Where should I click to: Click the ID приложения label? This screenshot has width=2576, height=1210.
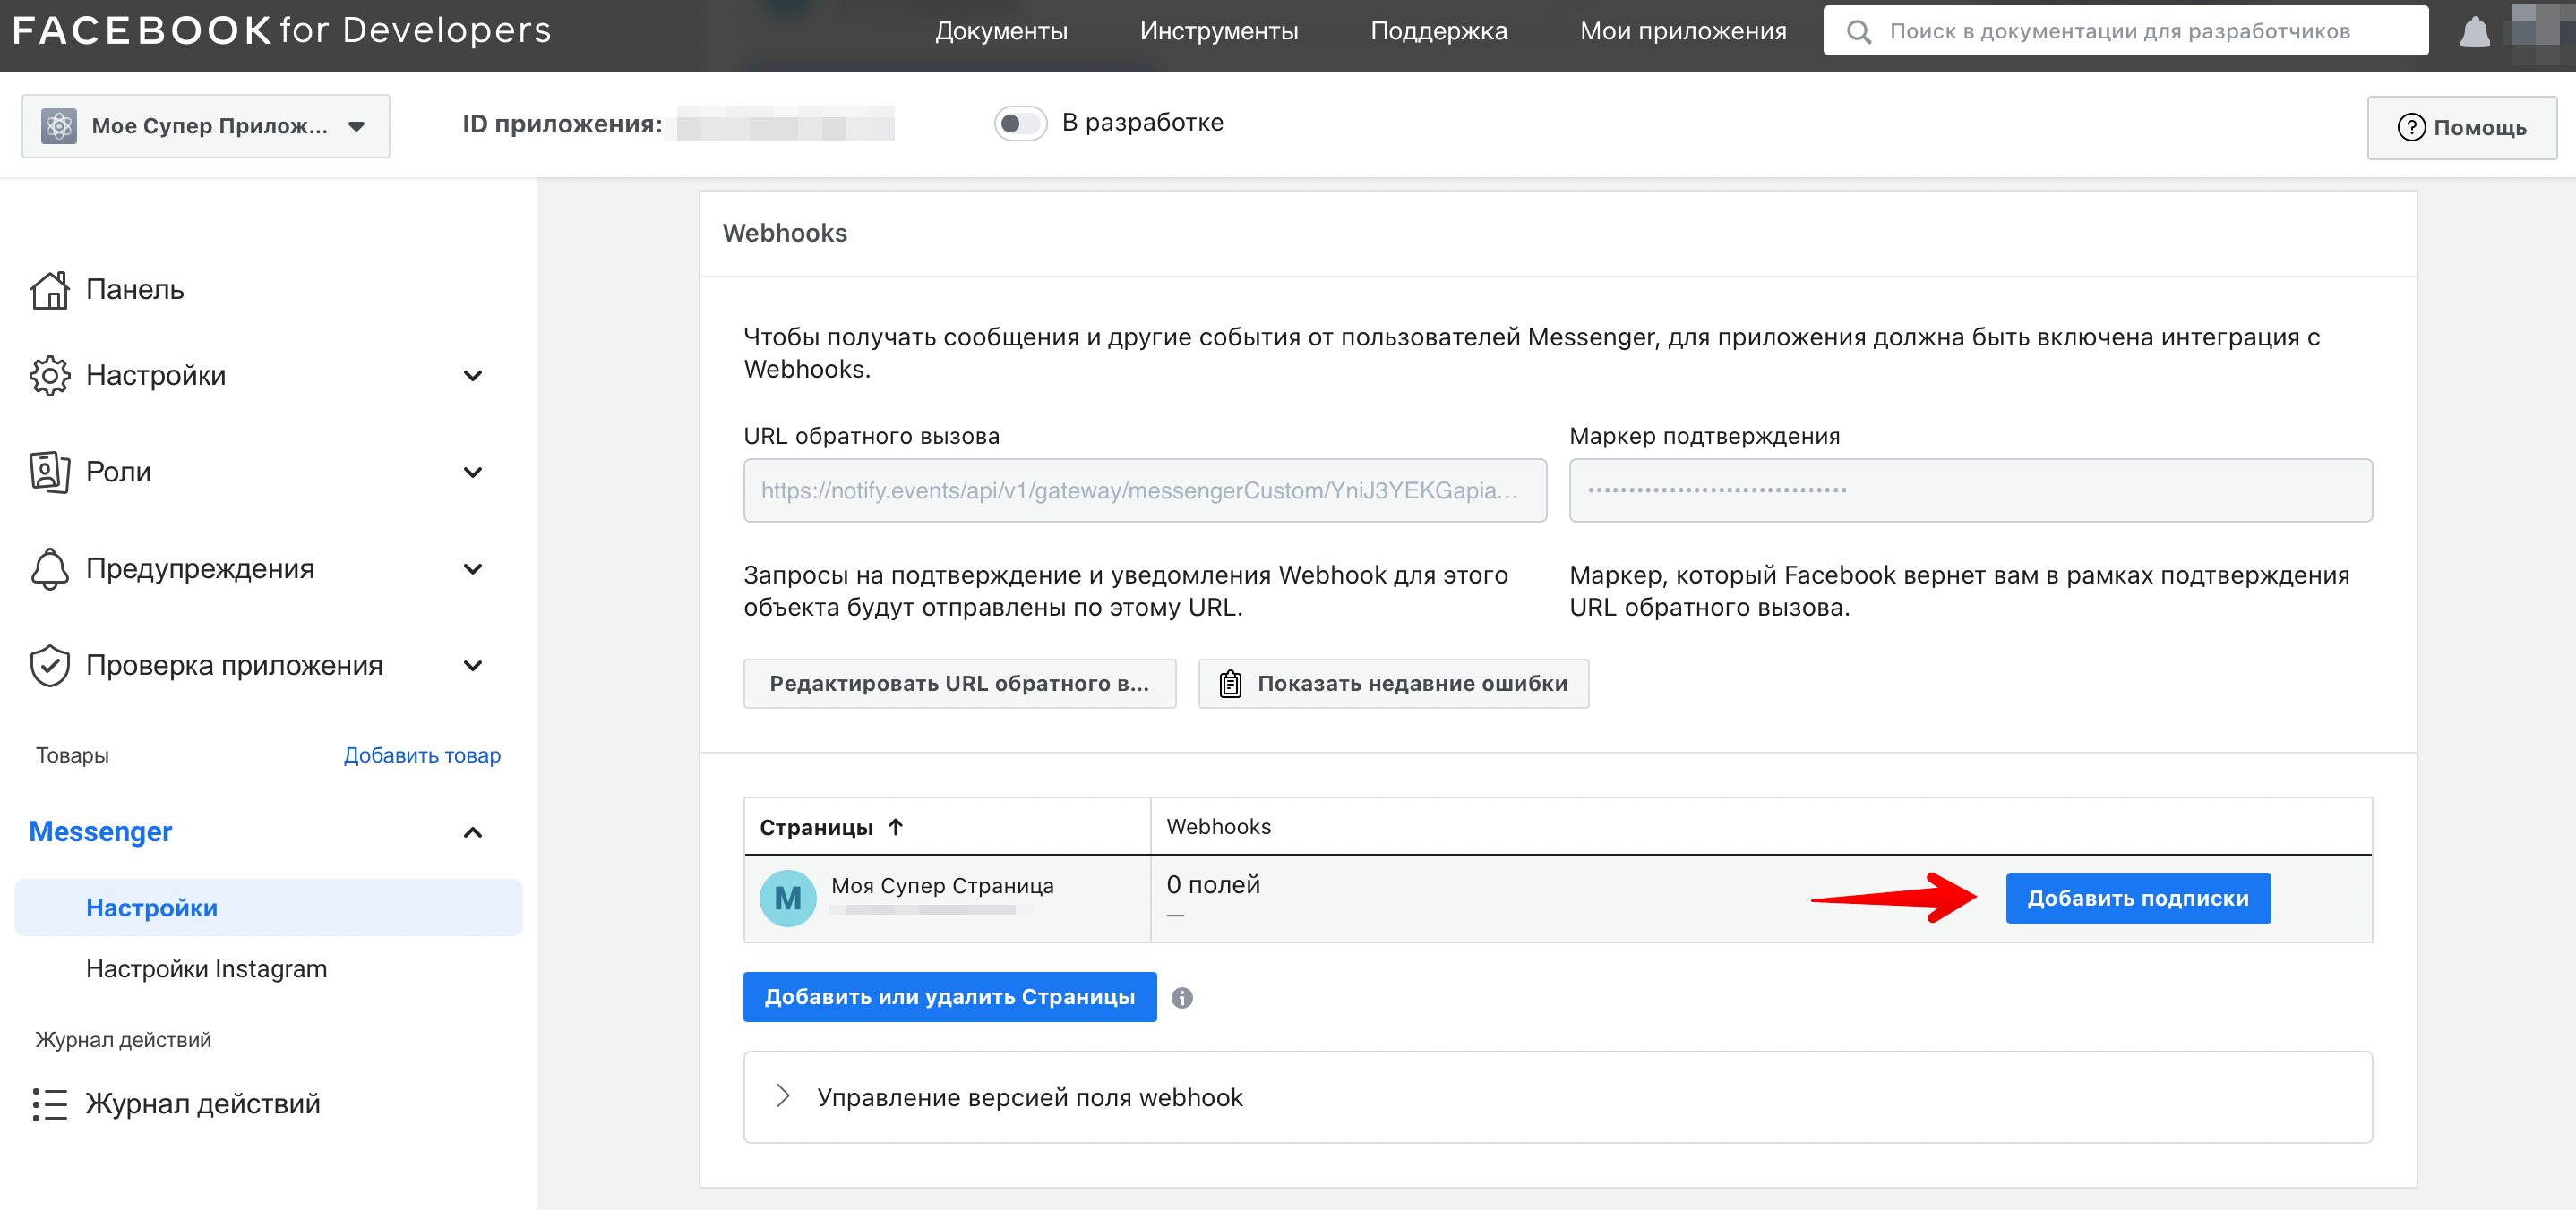562,125
